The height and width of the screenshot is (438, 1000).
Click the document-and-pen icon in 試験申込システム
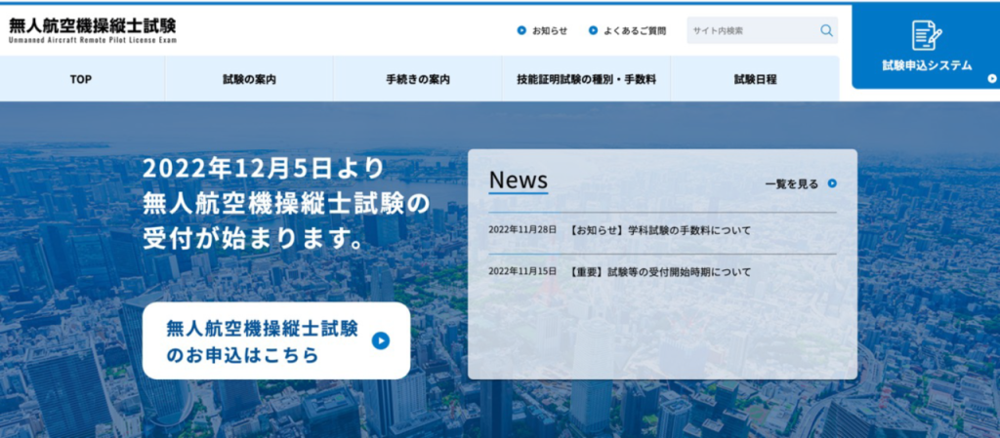(926, 35)
